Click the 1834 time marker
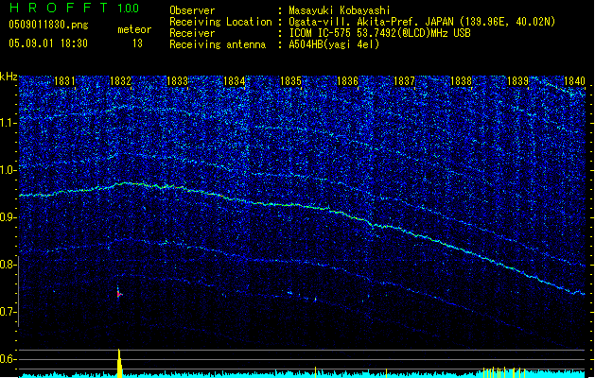This screenshot has height=378, width=595. point(235,81)
